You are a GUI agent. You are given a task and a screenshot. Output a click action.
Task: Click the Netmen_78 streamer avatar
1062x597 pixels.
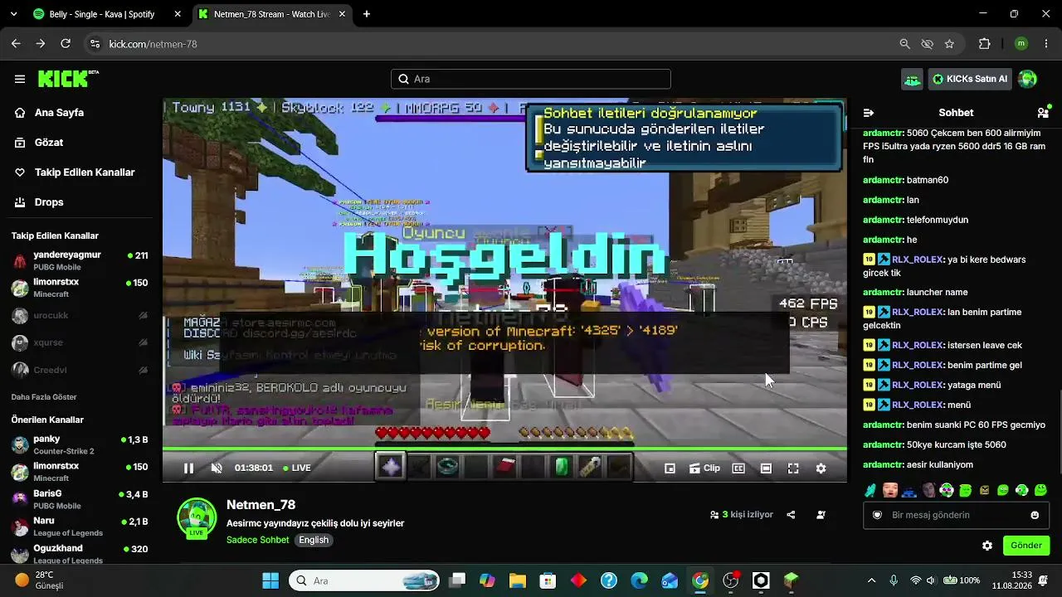(x=197, y=518)
